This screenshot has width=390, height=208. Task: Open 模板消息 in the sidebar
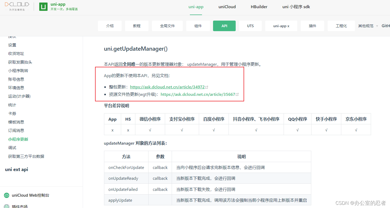pyautogui.click(x=16, y=122)
